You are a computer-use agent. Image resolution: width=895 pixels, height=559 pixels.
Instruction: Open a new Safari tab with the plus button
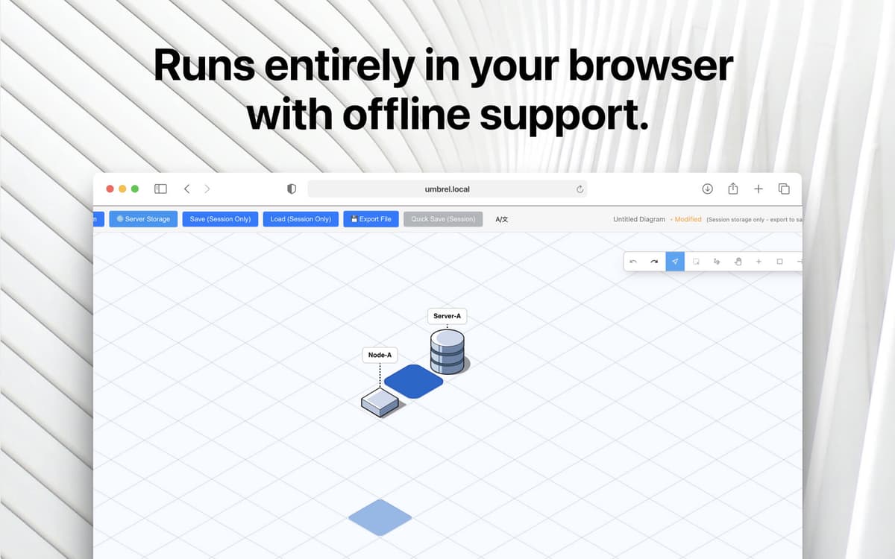pyautogui.click(x=758, y=189)
